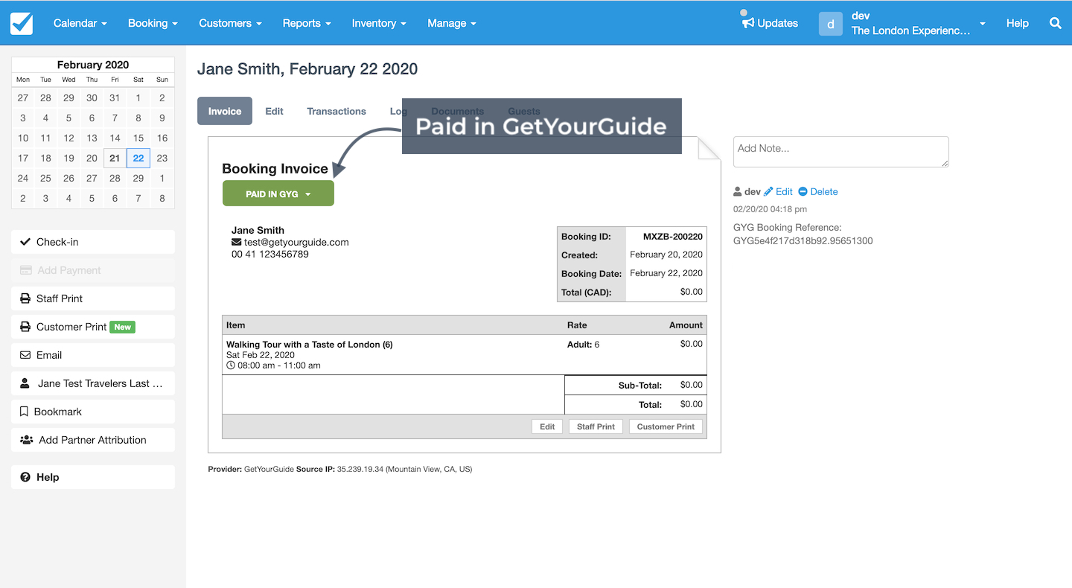Select February 29 on the calendar
The width and height of the screenshot is (1072, 588).
pyautogui.click(x=138, y=178)
